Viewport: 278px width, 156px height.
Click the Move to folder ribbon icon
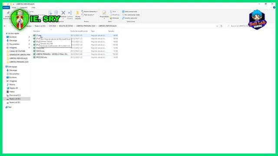(50, 13)
